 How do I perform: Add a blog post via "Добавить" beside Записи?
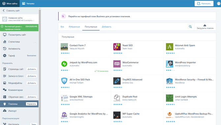point(32,76)
